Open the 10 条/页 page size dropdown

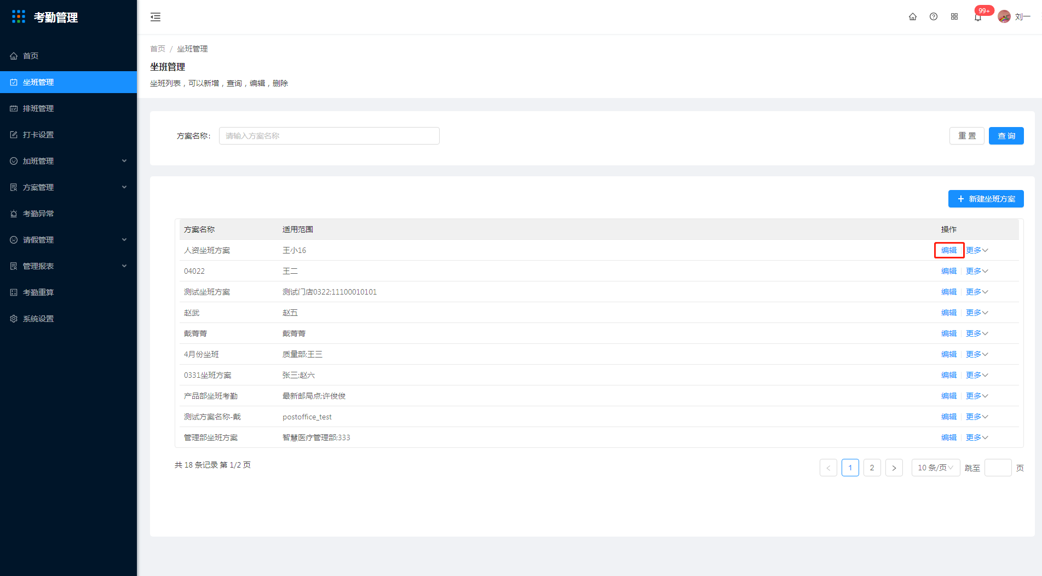click(936, 468)
